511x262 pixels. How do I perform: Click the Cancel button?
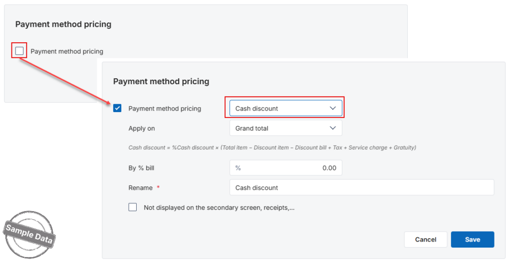426,240
